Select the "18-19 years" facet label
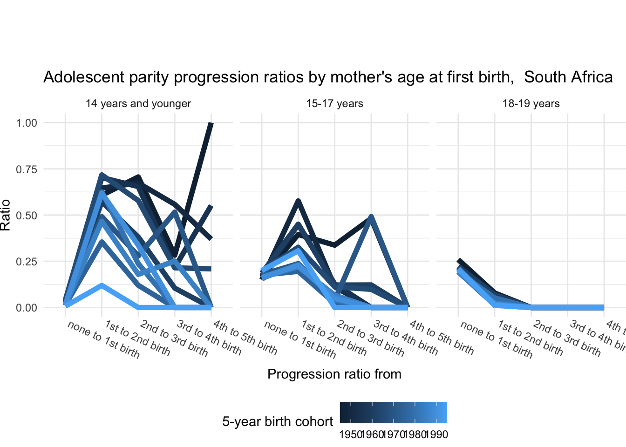 click(531, 104)
